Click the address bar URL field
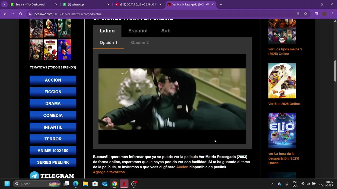The image size is (337, 189). tap(163, 14)
